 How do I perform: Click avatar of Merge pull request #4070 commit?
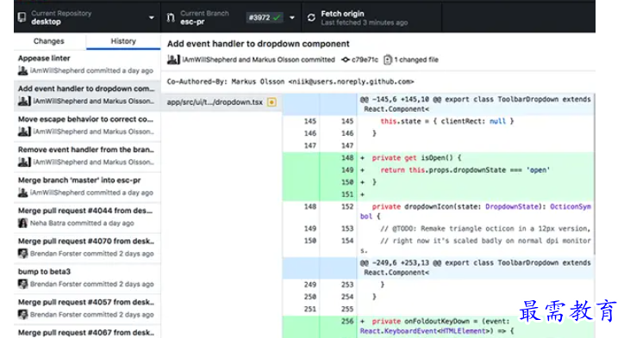pyautogui.click(x=22, y=254)
